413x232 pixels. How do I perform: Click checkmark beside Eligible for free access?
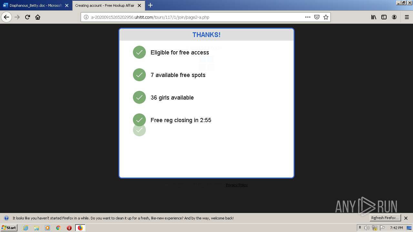coord(139,52)
